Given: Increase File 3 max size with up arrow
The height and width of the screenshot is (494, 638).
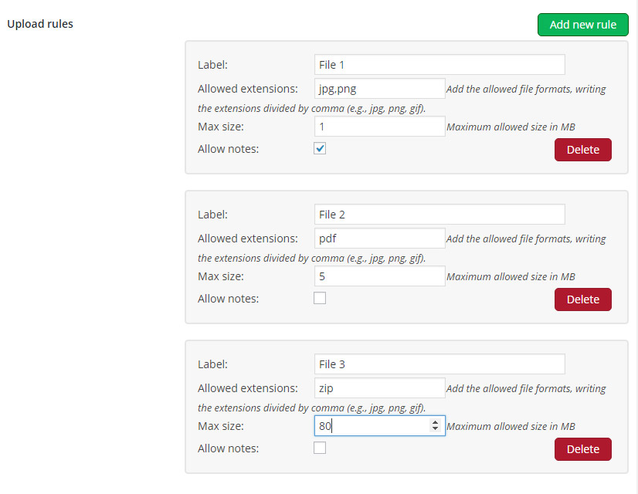Looking at the screenshot, I should pos(436,422).
